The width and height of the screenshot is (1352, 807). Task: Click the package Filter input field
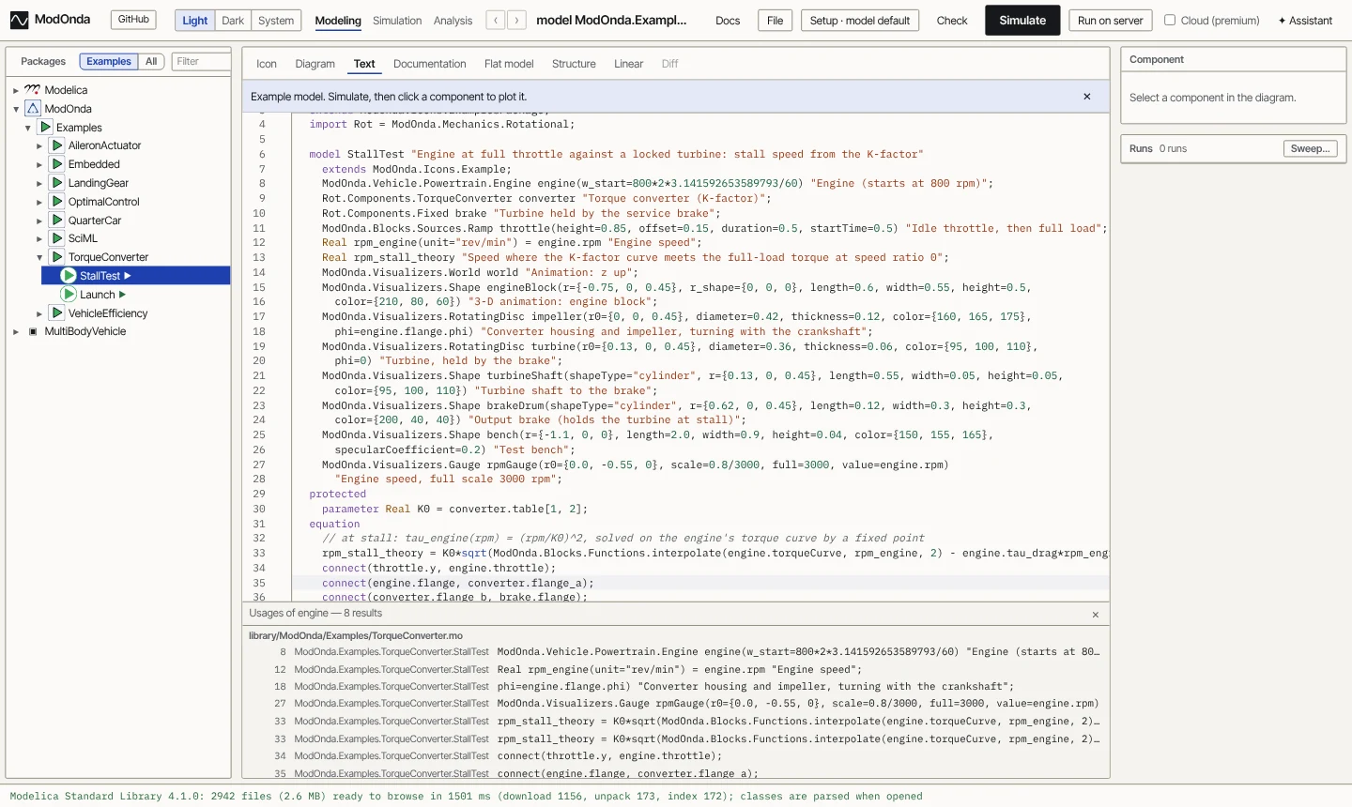pos(201,62)
